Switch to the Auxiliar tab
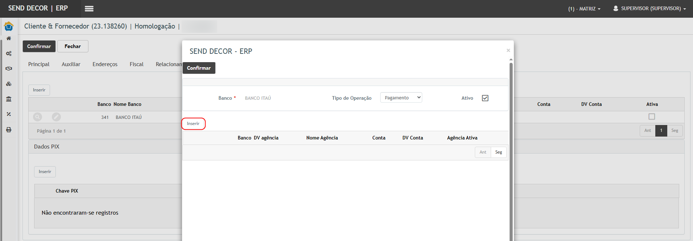The width and height of the screenshot is (693, 241). point(71,64)
